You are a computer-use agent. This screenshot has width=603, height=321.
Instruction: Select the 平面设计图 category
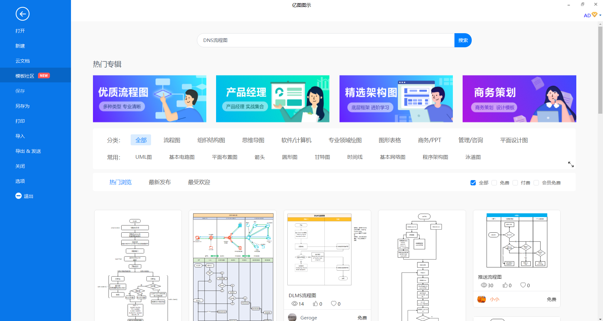coord(514,140)
